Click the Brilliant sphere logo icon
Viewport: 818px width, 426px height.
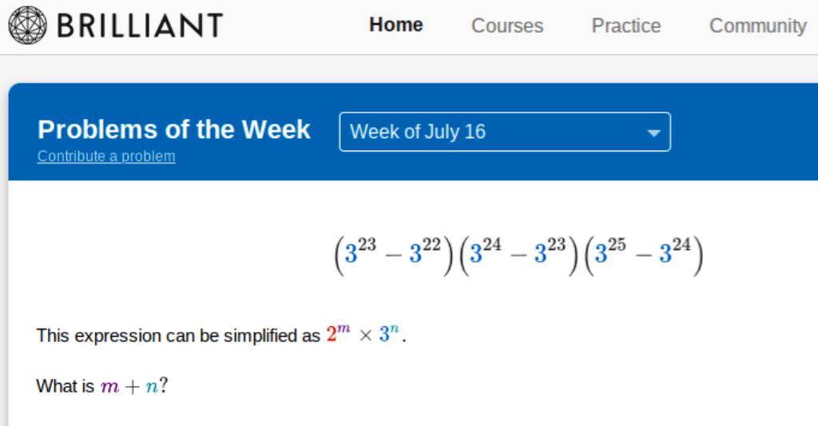coord(28,26)
